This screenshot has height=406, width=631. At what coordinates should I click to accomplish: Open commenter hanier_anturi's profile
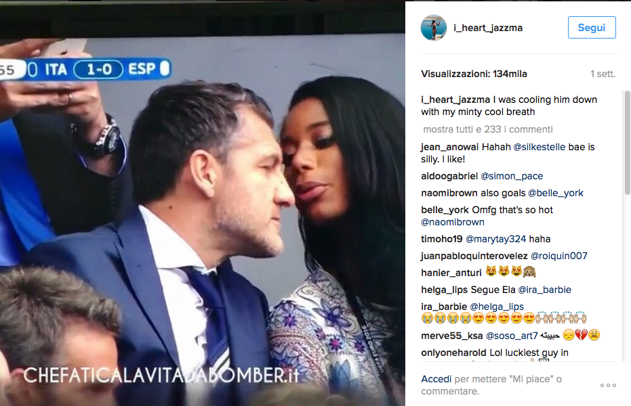(x=451, y=273)
